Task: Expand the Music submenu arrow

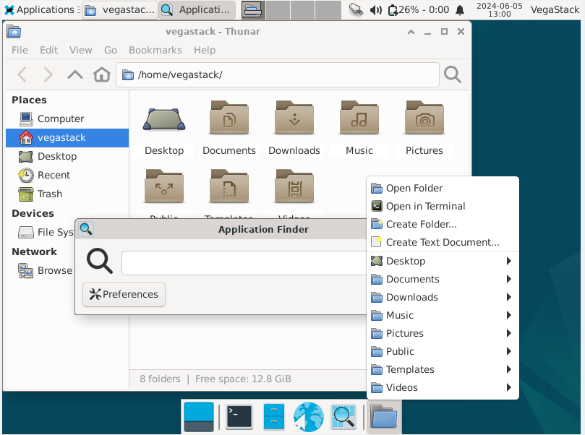Action: [x=511, y=315]
